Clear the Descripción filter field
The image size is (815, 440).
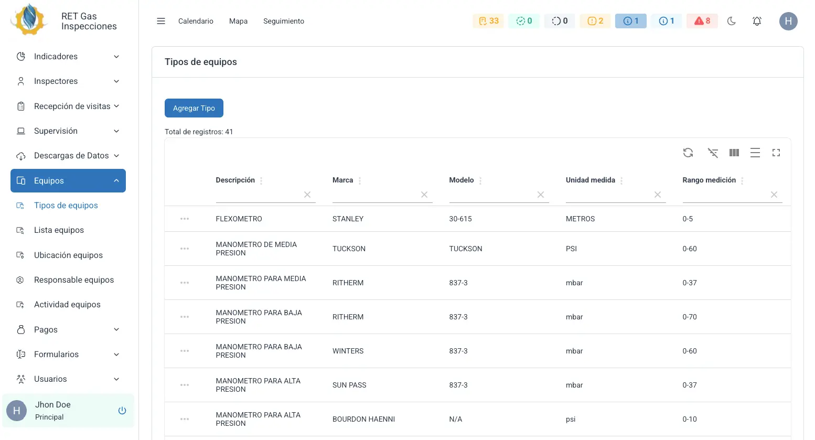[x=307, y=195]
